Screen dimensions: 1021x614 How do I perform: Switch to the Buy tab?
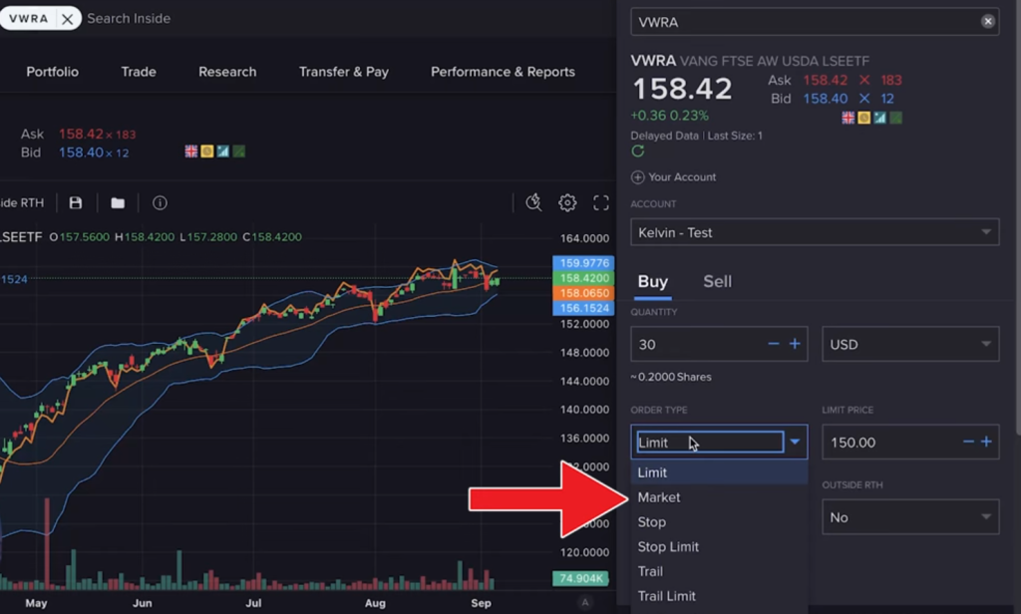[653, 281]
